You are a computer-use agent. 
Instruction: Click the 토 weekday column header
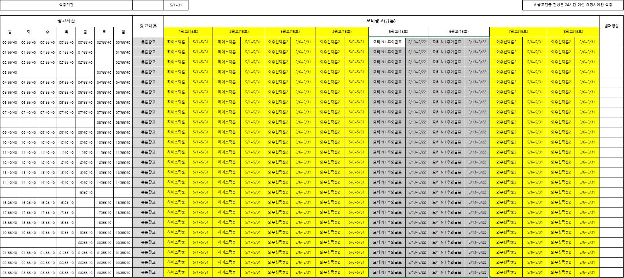(x=104, y=32)
